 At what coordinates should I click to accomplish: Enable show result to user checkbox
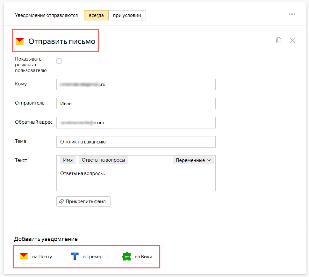(59, 61)
